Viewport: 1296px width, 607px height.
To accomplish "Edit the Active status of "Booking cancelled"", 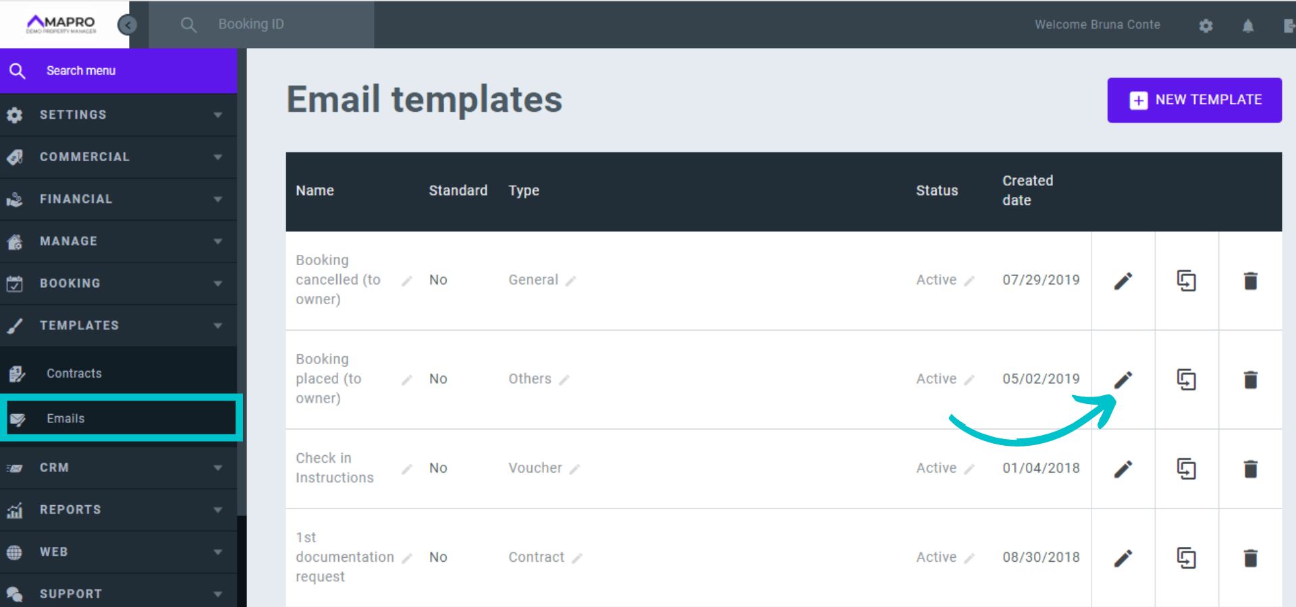I will point(971,280).
